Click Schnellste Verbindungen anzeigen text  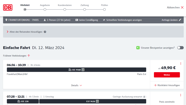(124, 20)
